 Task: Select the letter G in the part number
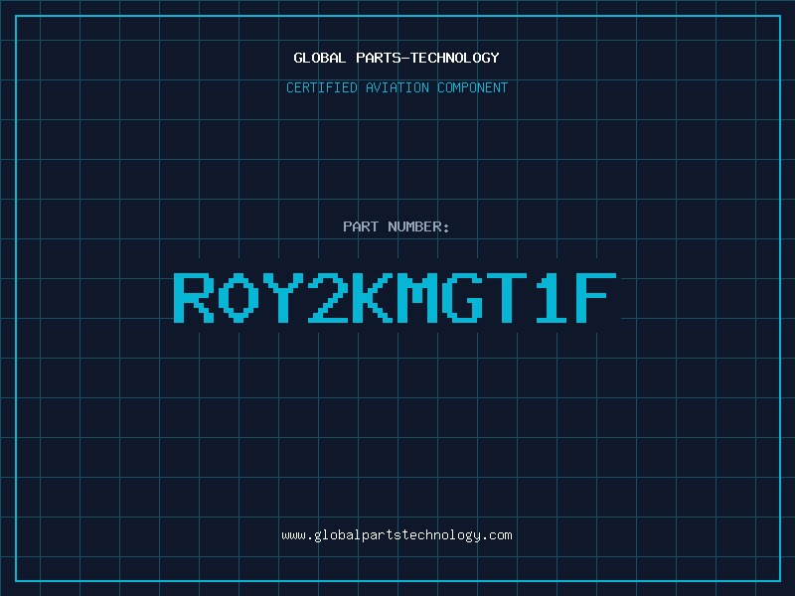(462, 297)
